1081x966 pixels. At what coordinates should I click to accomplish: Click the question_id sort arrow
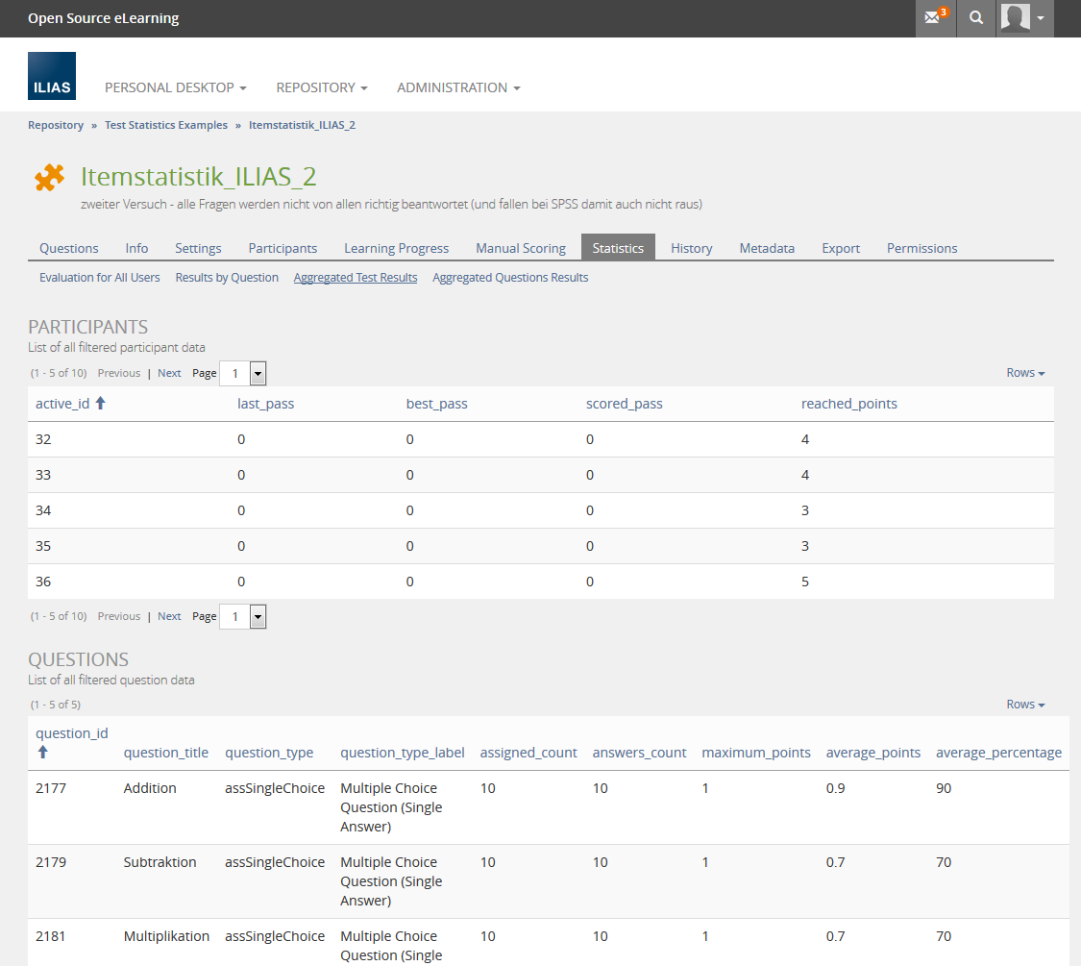coord(41,753)
